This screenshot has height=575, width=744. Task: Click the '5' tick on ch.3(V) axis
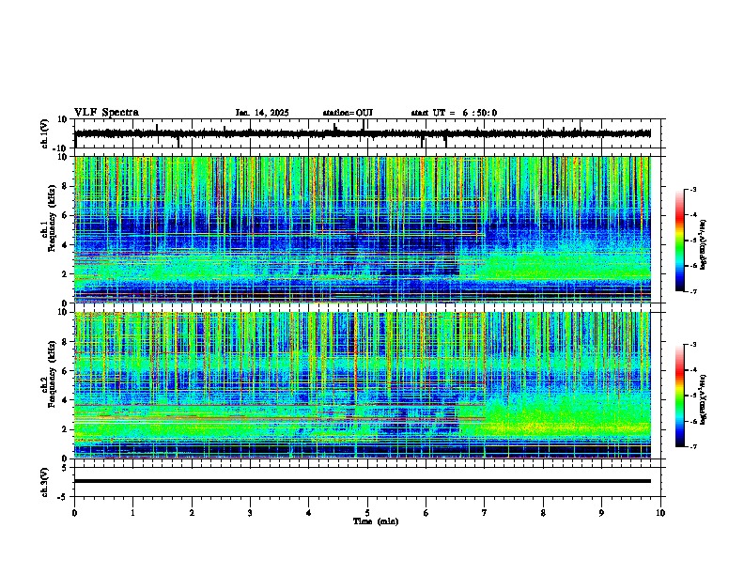pyautogui.click(x=65, y=468)
